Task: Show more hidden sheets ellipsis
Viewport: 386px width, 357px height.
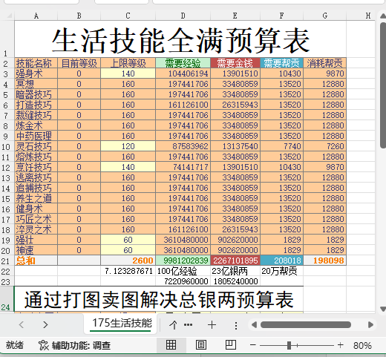Action: tap(188, 324)
